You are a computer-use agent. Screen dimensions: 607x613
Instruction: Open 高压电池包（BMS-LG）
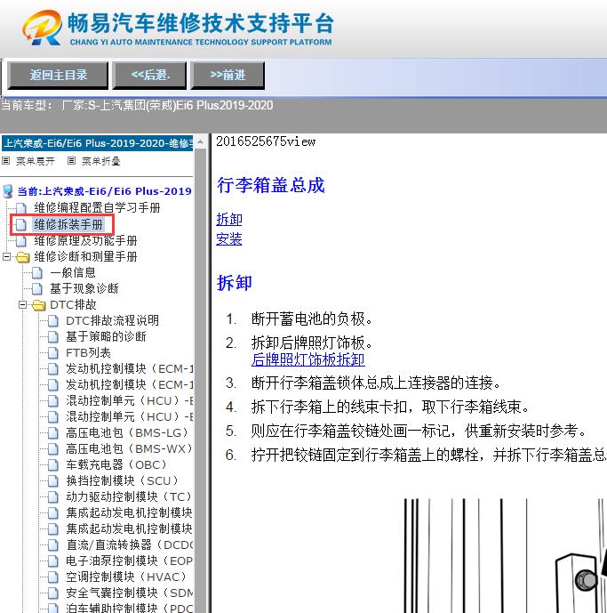pos(128,432)
